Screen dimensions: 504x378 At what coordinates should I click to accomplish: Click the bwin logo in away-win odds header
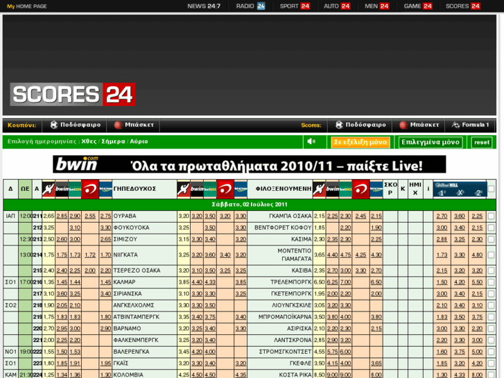click(x=332, y=189)
